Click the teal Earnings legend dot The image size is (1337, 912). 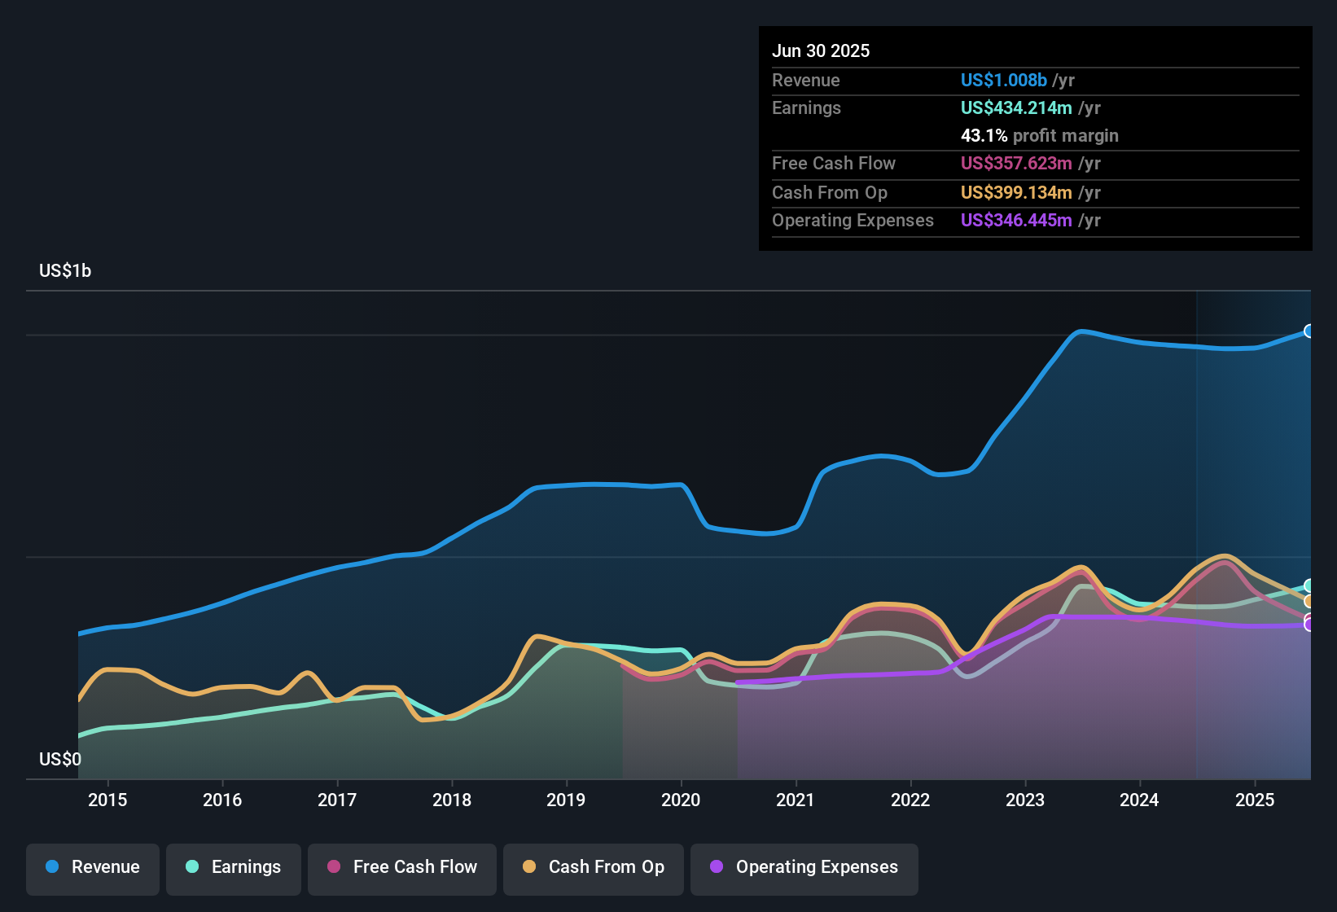[192, 867]
